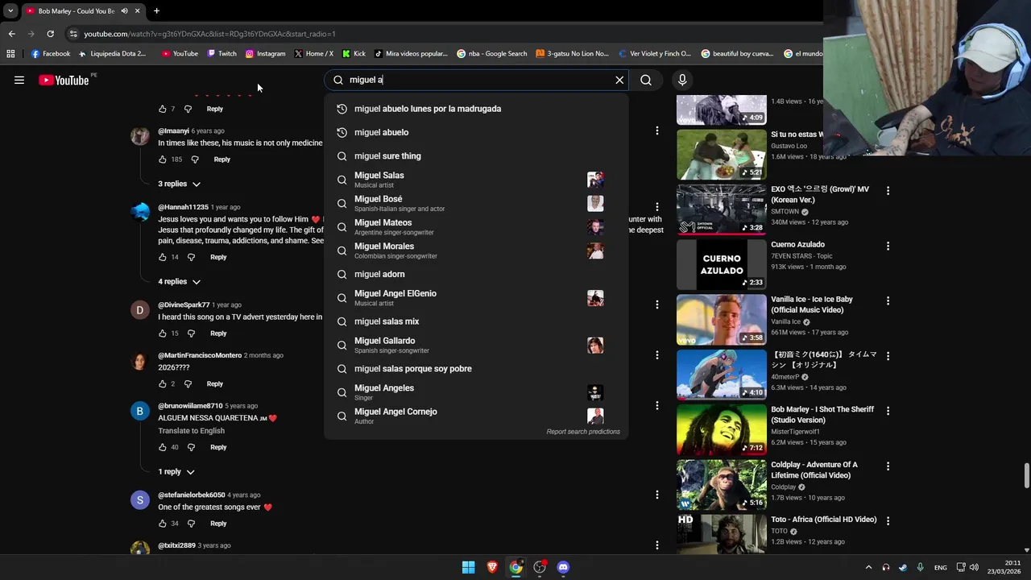Like Hannah11235's comment with 14 likes
This screenshot has height=580, width=1031.
162,257
